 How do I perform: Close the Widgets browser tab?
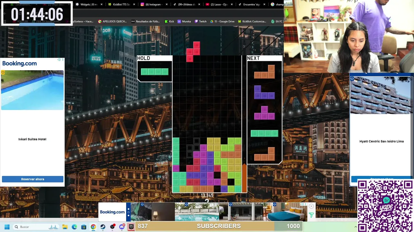(x=102, y=5)
